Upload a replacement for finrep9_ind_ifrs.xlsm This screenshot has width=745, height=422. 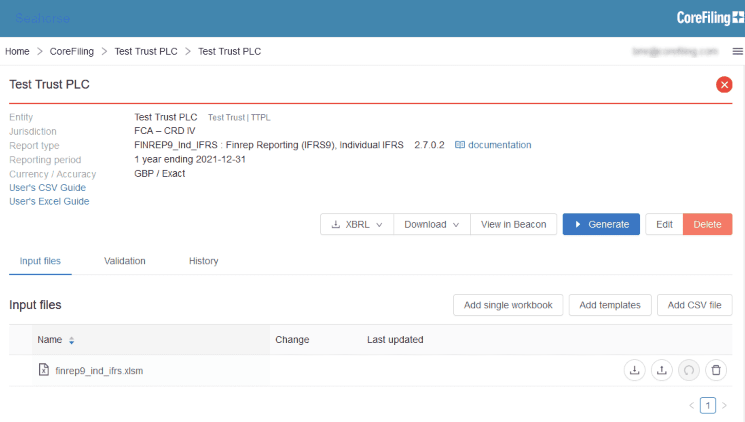click(661, 370)
